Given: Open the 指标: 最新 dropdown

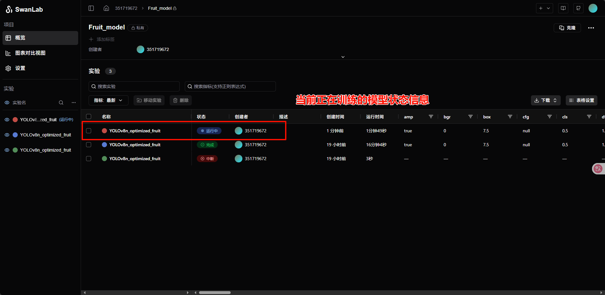Looking at the screenshot, I should coord(108,100).
